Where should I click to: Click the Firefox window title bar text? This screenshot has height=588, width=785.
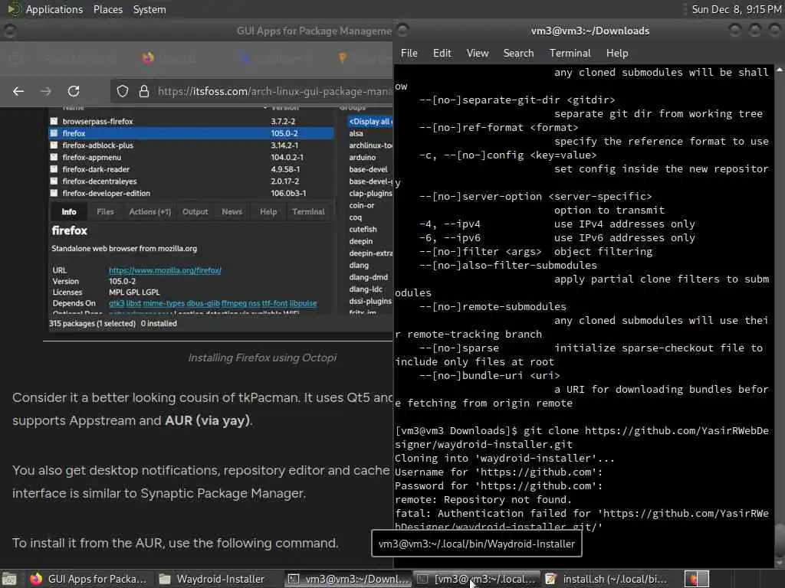314,31
